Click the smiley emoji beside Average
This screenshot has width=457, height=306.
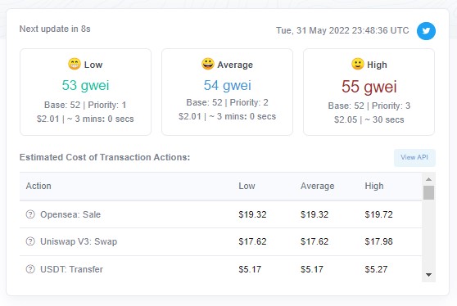coord(208,64)
